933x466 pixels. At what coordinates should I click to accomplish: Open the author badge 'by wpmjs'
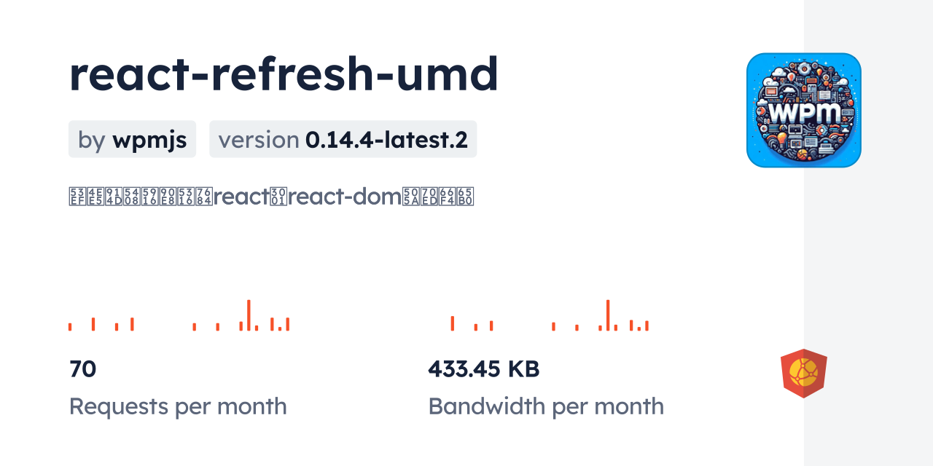[x=132, y=139]
